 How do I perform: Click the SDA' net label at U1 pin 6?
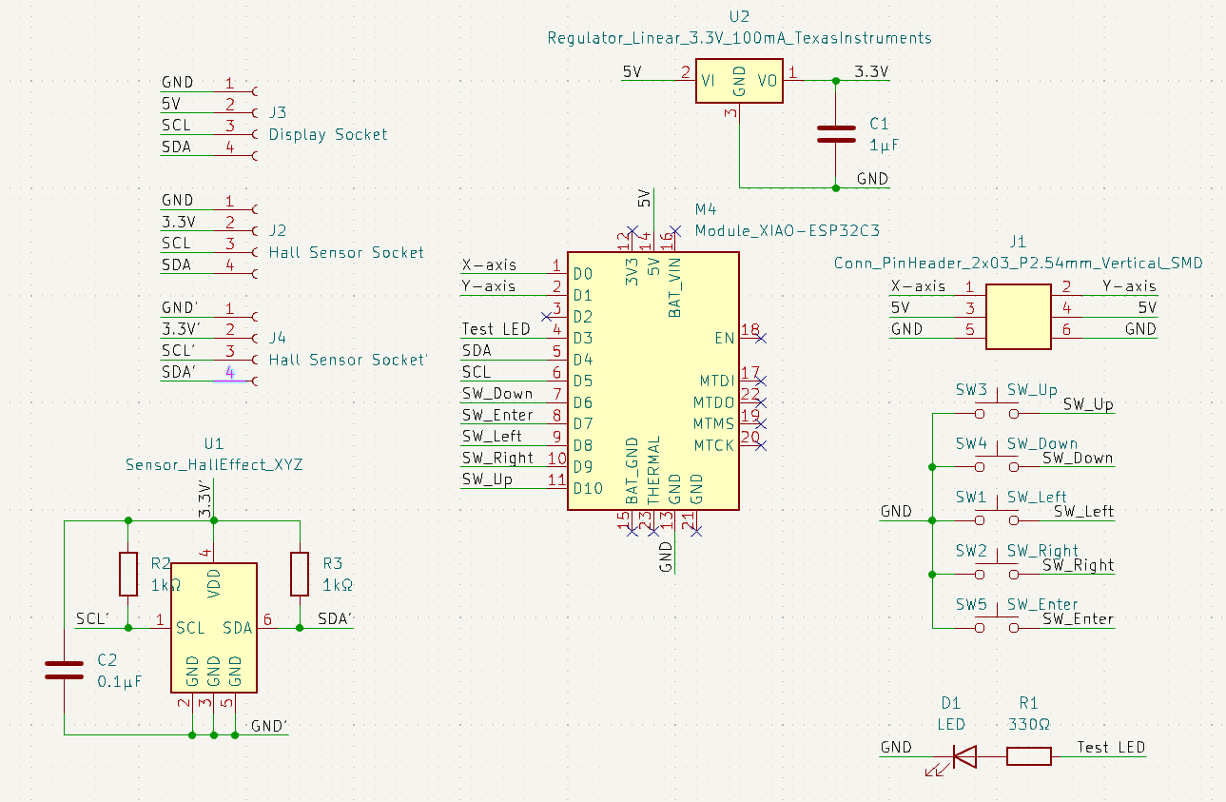336,618
